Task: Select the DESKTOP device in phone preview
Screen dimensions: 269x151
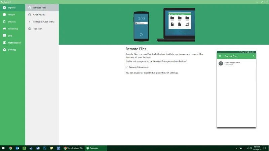Action: 236,63
